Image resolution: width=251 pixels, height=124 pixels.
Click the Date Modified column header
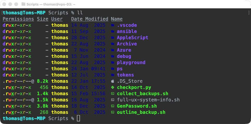90,19
